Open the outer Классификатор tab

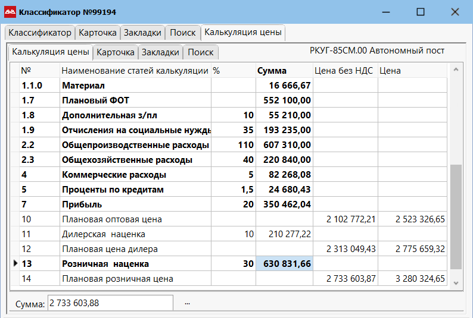point(40,33)
